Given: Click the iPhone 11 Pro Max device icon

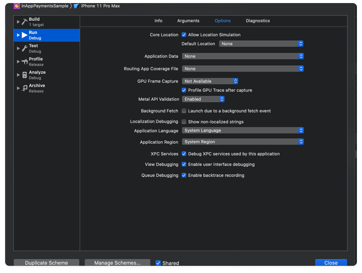Looking at the screenshot, I should (76, 6).
